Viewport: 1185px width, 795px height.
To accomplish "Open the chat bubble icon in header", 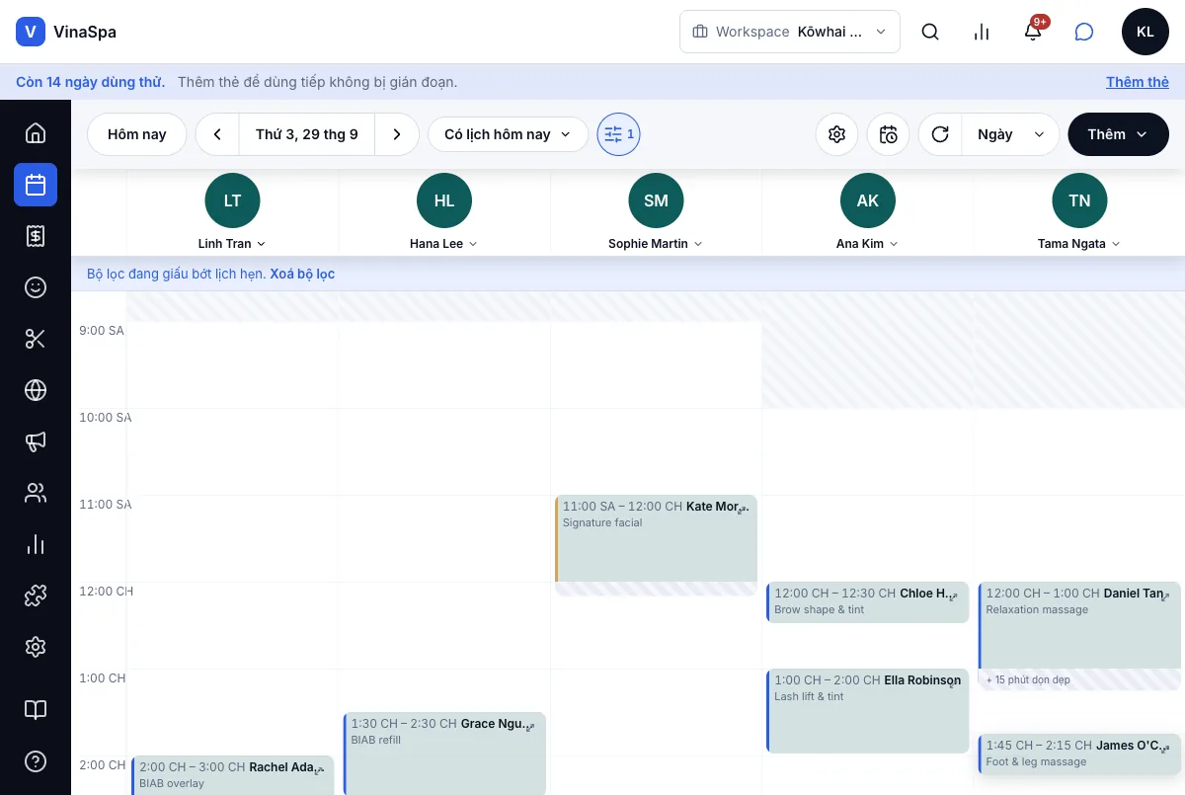I will coord(1084,32).
